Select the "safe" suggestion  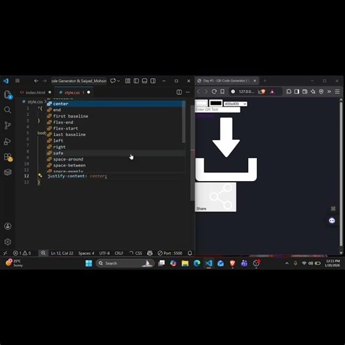[x=115, y=153]
